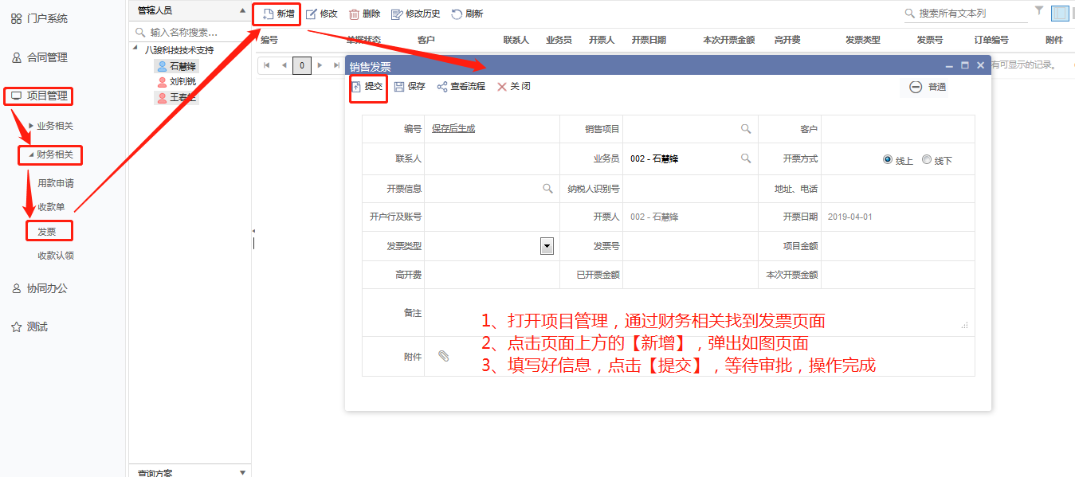Open the 发票类型 dropdown
This screenshot has width=1075, height=477.
(547, 246)
